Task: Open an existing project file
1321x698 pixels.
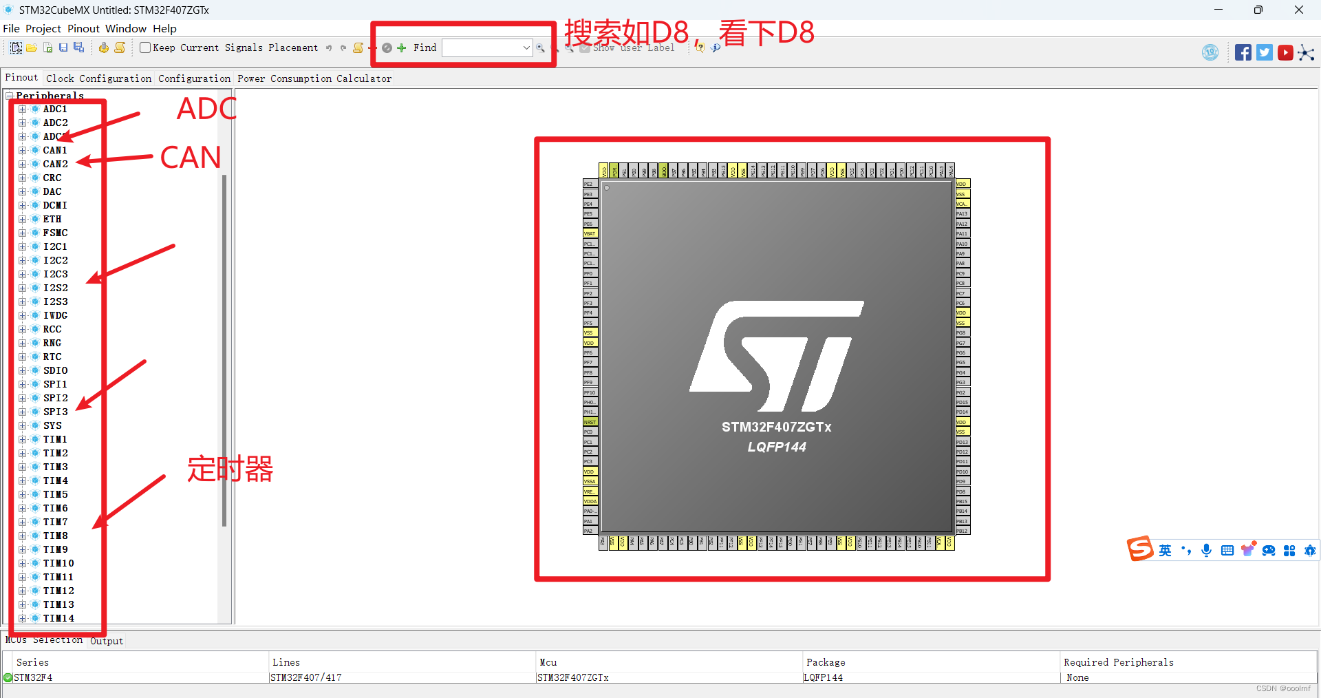Action: 32,47
